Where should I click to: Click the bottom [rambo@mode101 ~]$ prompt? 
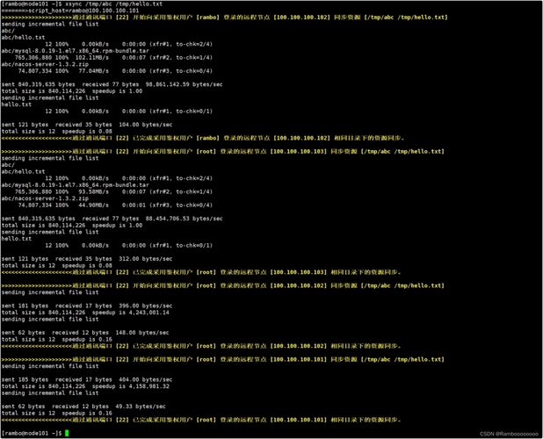32,433
